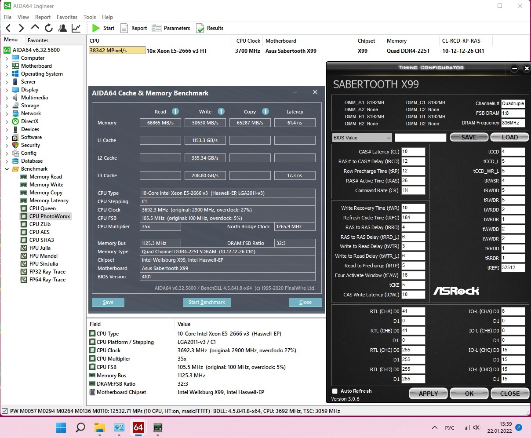Click the Memory column header

tap(396, 41)
